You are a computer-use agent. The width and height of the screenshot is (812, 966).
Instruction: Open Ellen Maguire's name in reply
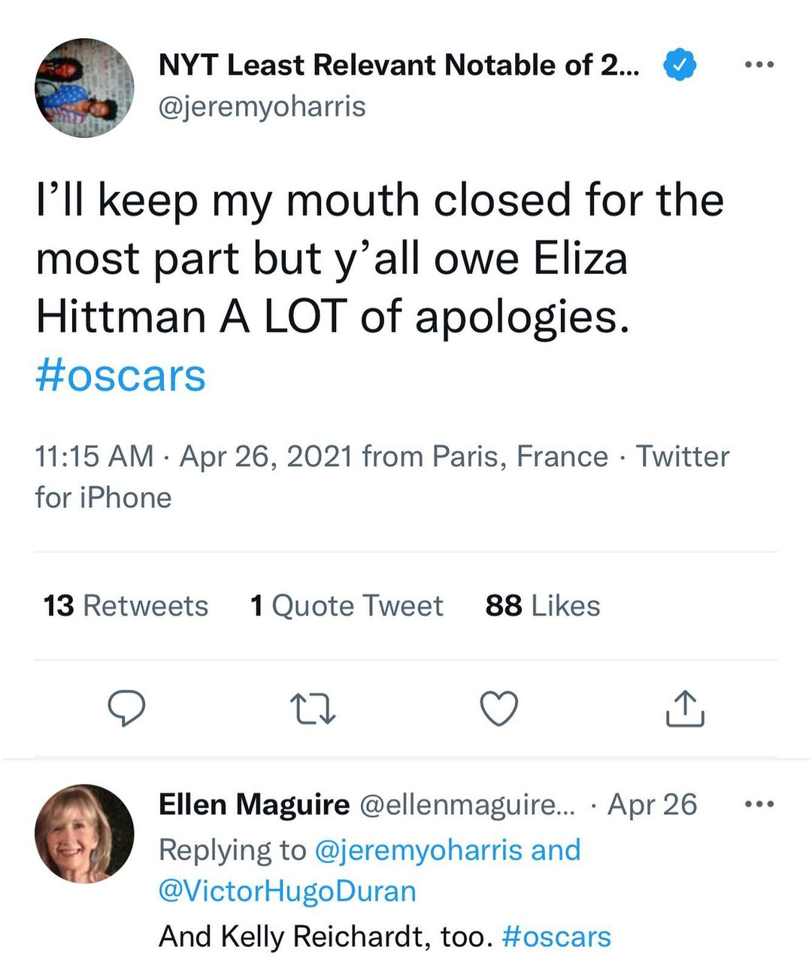click(x=254, y=804)
